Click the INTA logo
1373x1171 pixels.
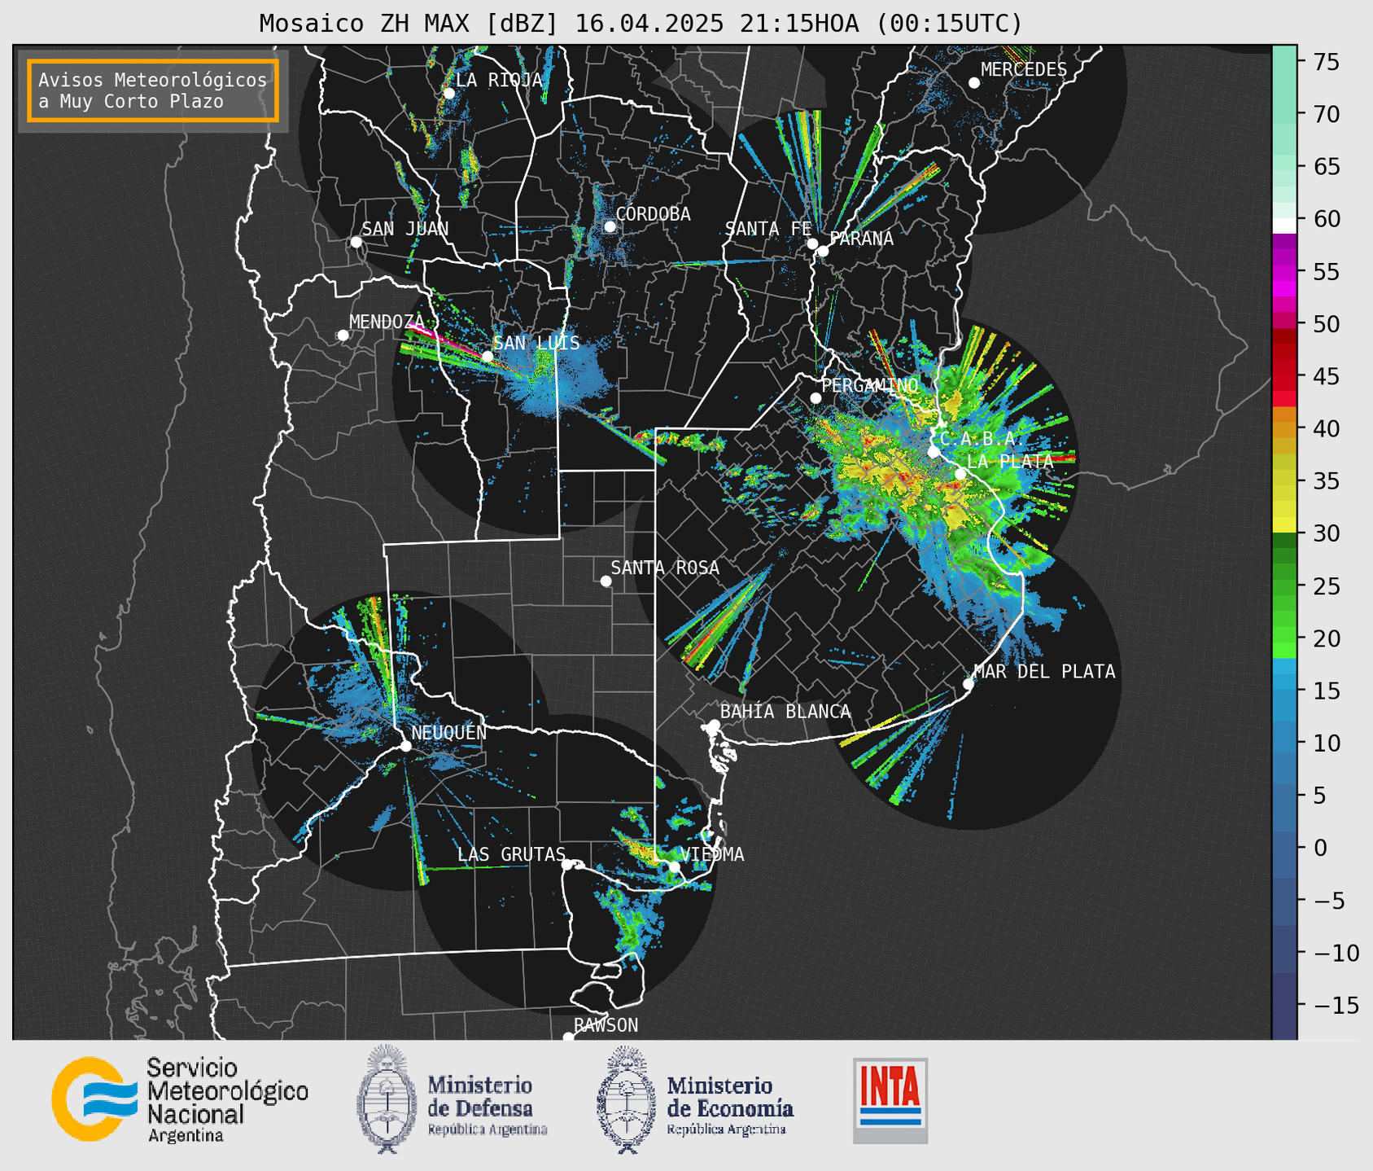click(x=890, y=1100)
